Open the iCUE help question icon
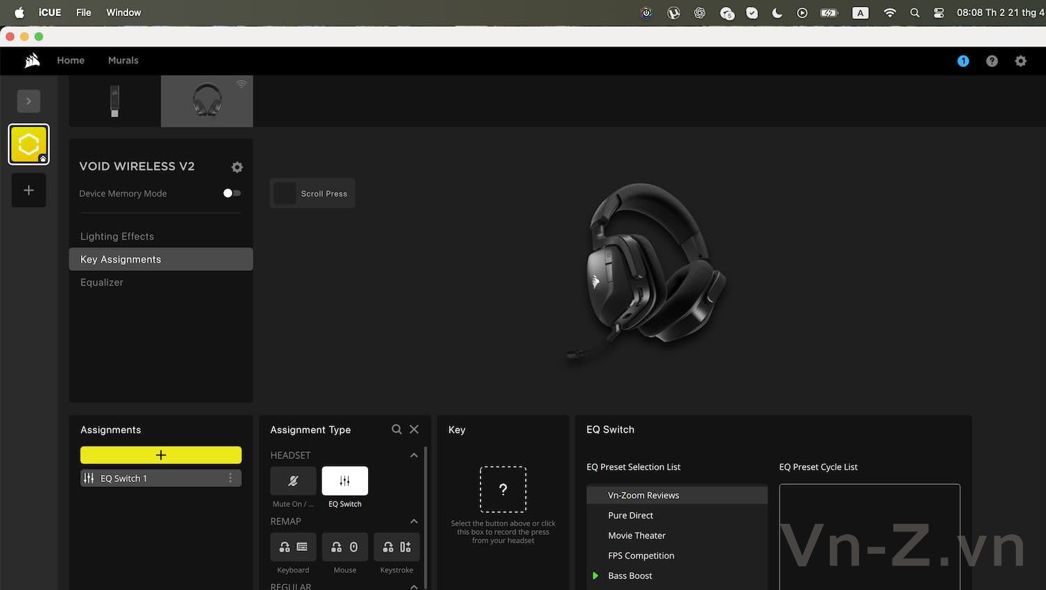The width and height of the screenshot is (1046, 590). click(x=992, y=61)
